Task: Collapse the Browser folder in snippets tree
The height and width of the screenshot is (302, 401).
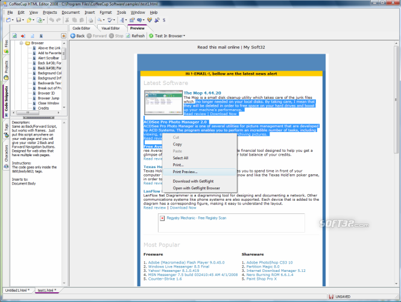Action: pyautogui.click(x=22, y=43)
